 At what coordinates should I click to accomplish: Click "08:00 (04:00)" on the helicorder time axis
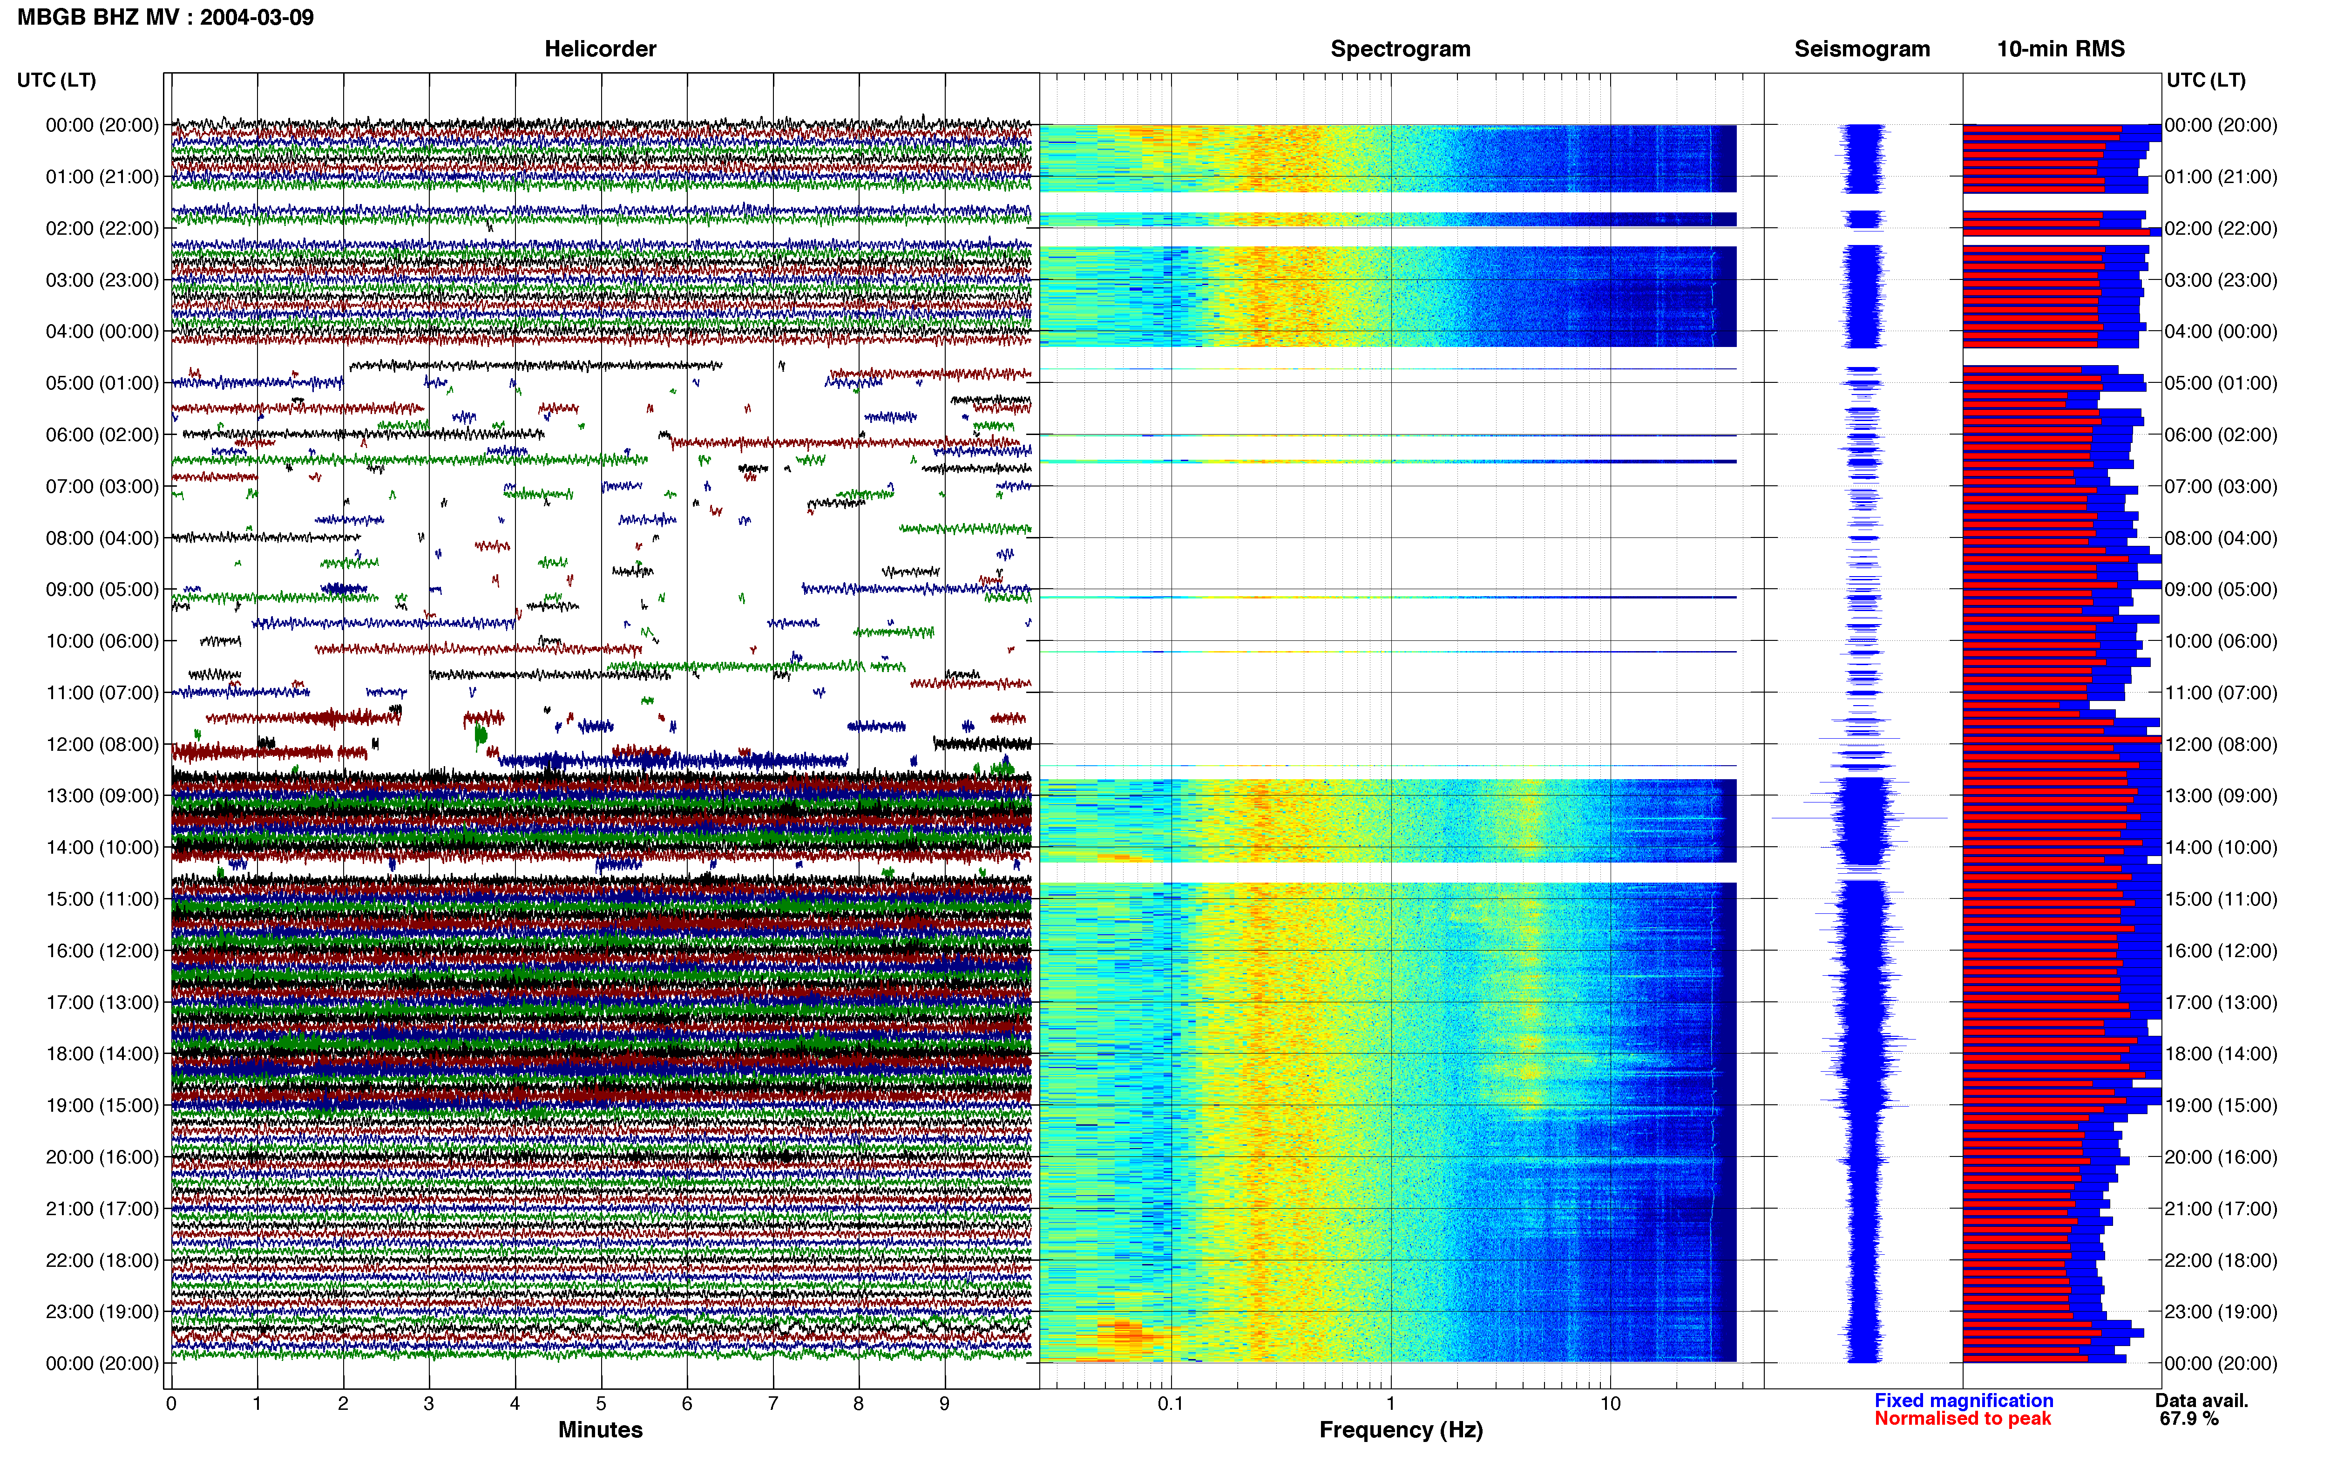(102, 537)
